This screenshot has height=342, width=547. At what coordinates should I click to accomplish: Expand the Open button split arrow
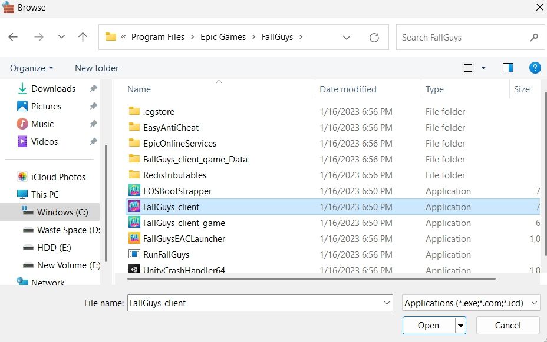pyautogui.click(x=460, y=326)
